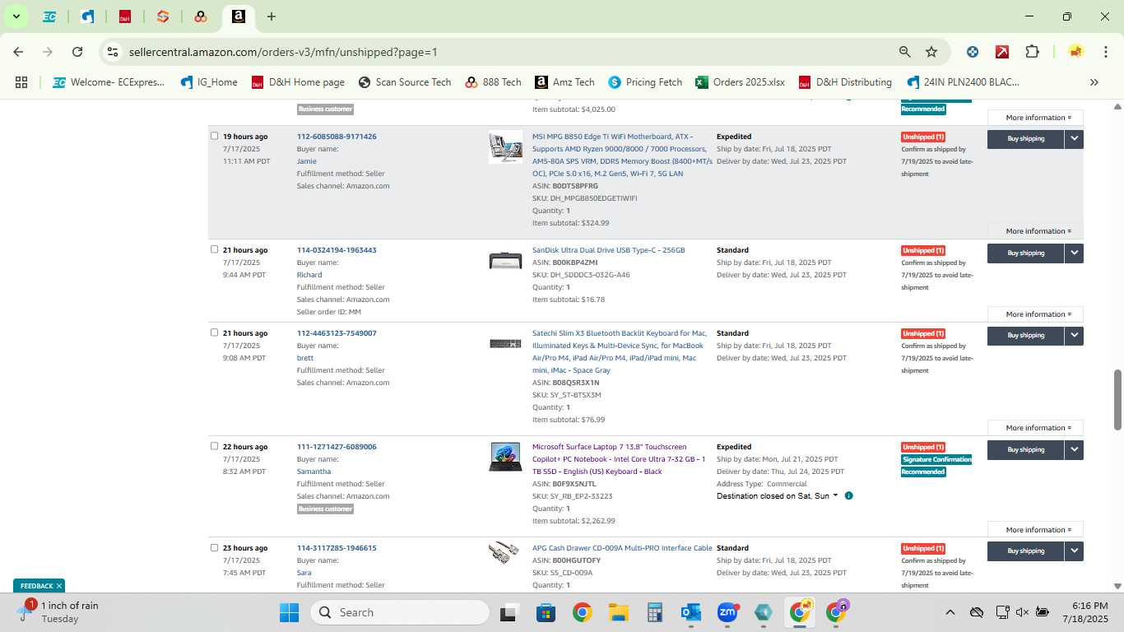Open Satechi keyboard product thumbnail

pos(505,343)
